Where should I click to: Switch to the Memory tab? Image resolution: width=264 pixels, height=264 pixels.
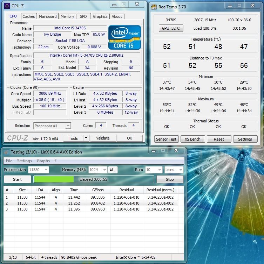click(67, 16)
